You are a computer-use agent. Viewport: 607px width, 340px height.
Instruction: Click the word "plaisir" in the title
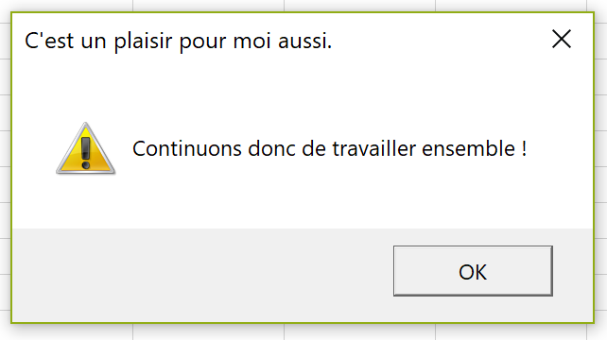coord(143,41)
